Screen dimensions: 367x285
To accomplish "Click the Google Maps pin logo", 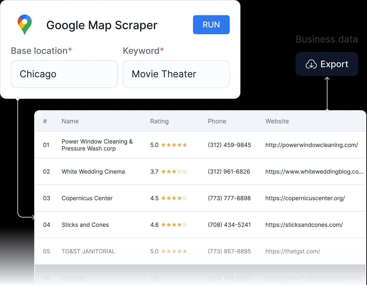I will (25, 24).
